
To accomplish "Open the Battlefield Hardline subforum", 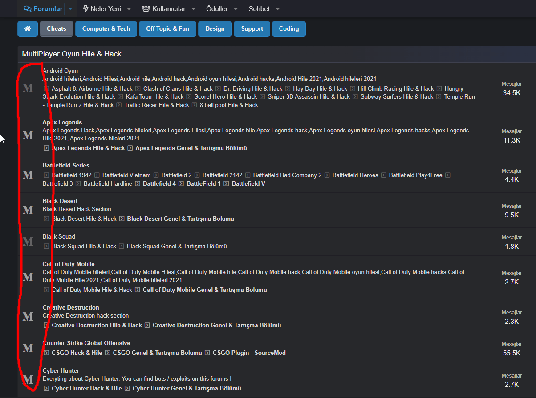I will [x=108, y=183].
